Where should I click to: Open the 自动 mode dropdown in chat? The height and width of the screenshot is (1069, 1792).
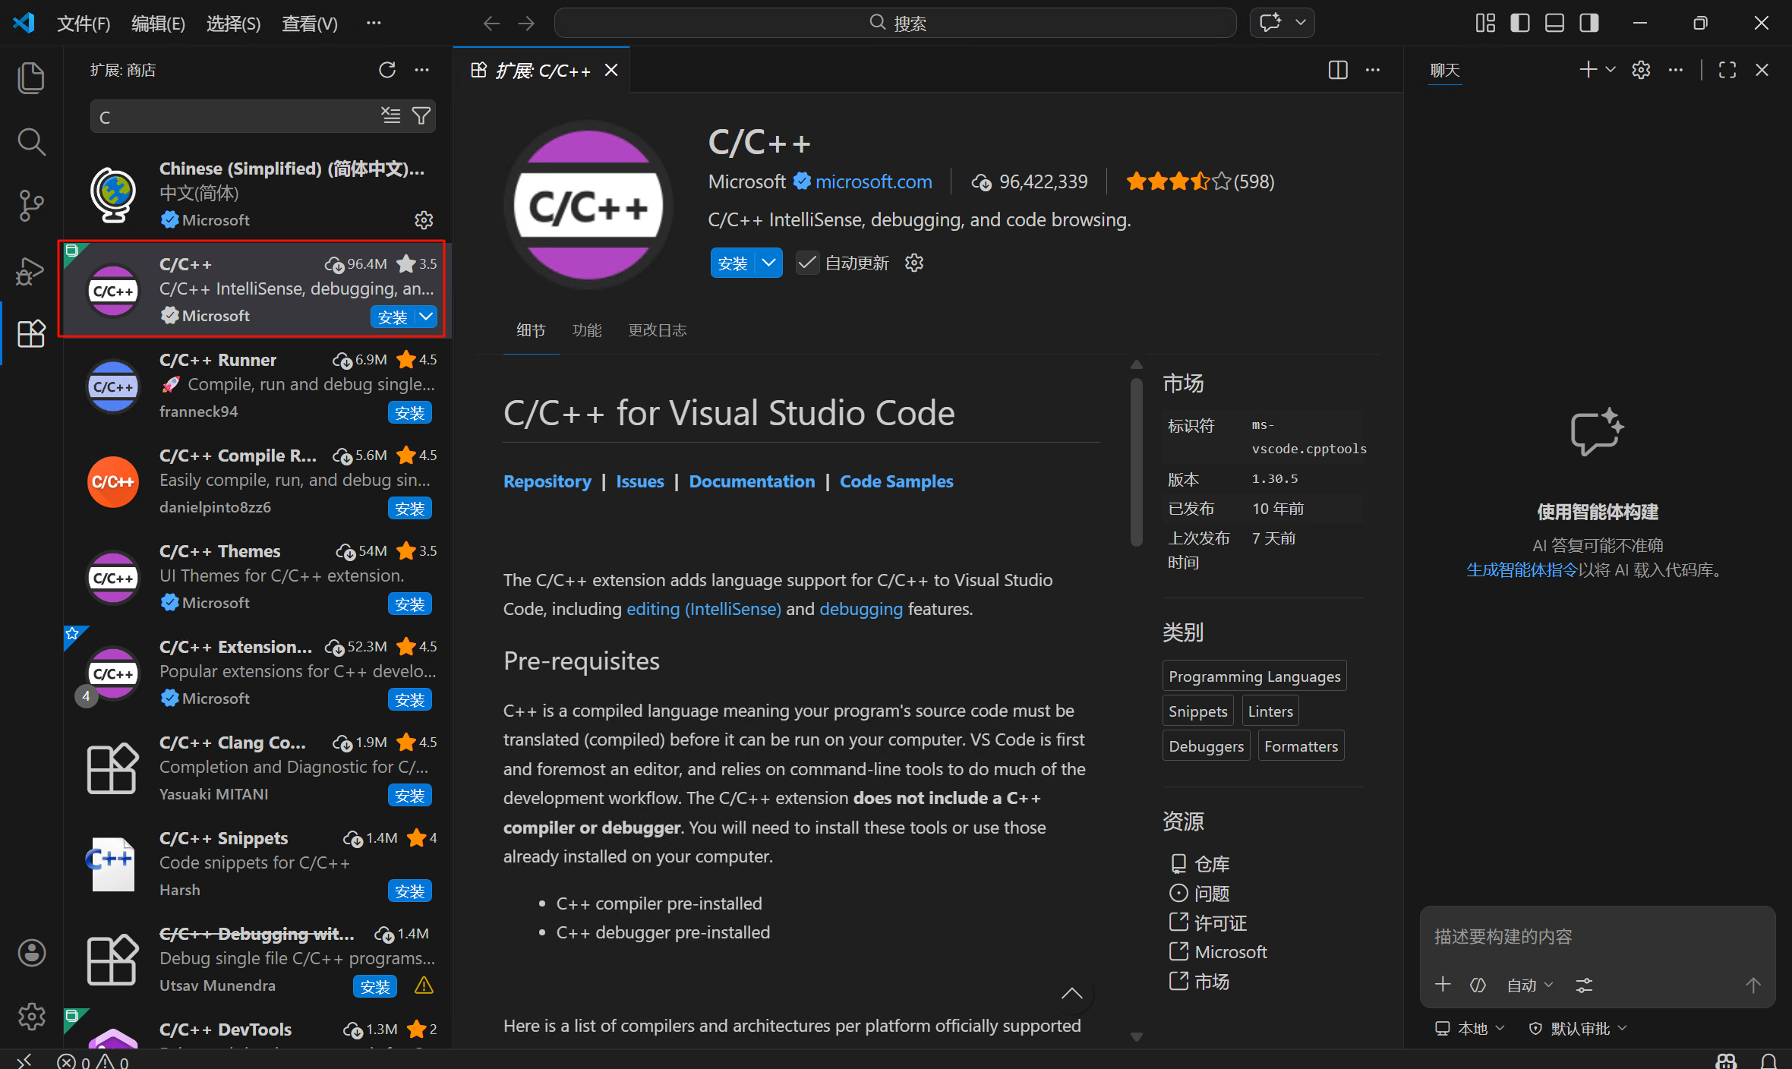(1529, 985)
